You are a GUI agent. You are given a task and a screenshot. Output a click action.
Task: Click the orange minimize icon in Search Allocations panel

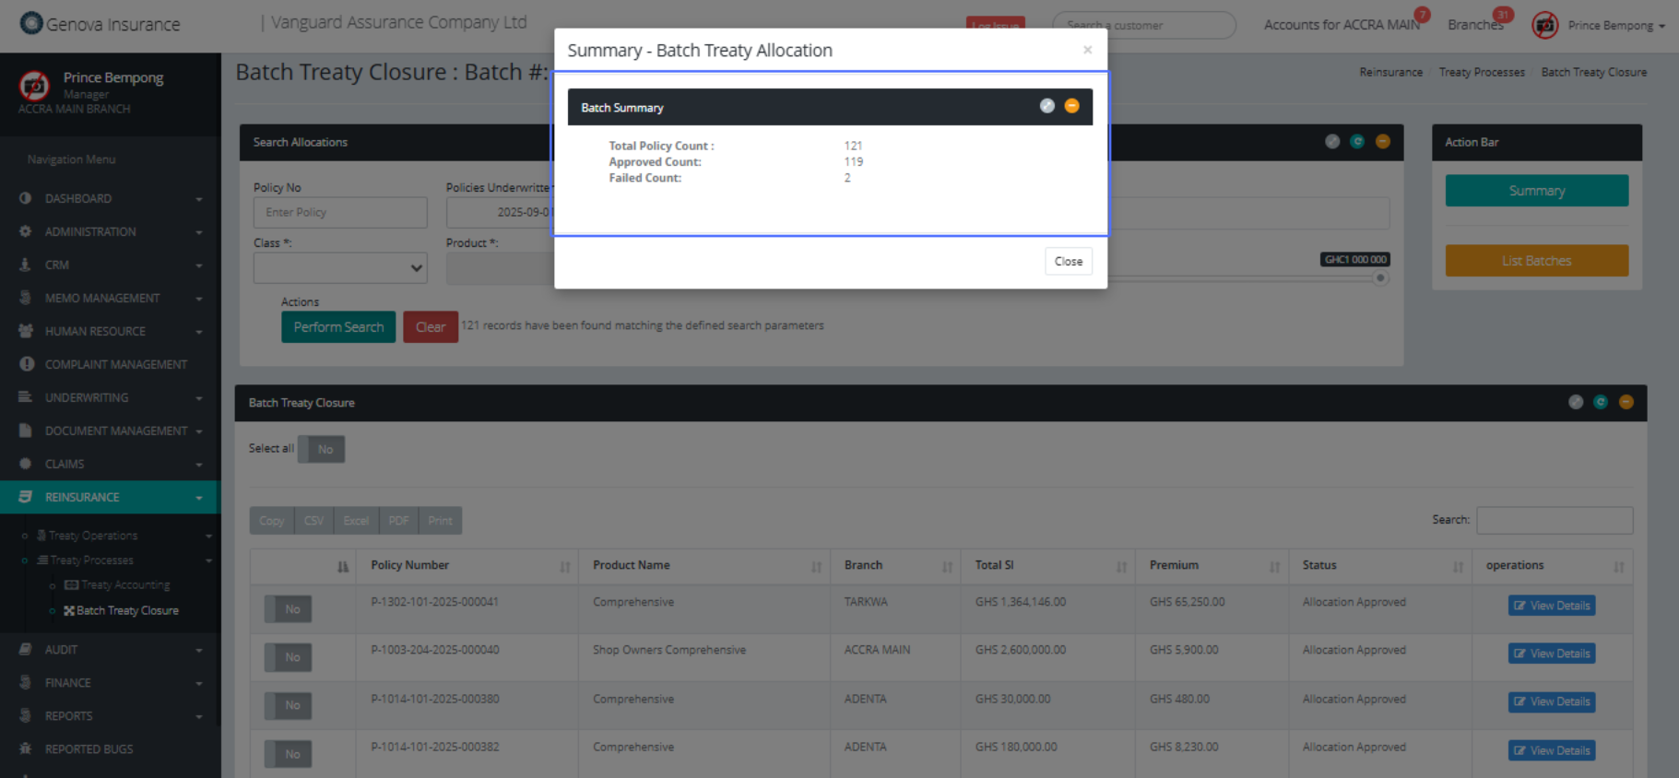(x=1382, y=141)
